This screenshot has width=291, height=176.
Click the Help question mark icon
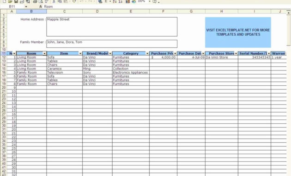[x=154, y=1]
